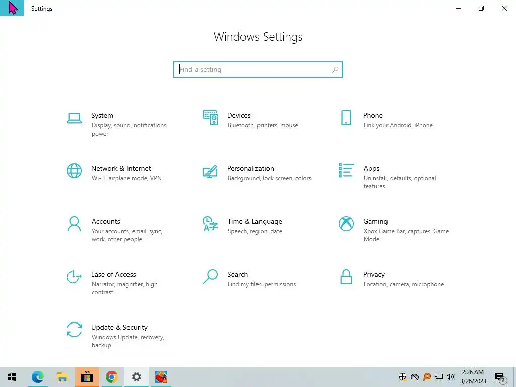
Task: Open the Apps list icon
Action: [346, 170]
